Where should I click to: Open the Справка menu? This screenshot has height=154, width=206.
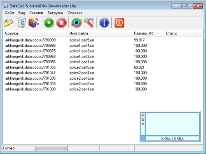(75, 13)
